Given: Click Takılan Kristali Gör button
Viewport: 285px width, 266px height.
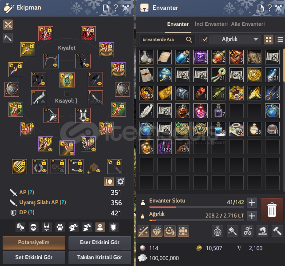Looking at the screenshot, I should click(x=99, y=257).
